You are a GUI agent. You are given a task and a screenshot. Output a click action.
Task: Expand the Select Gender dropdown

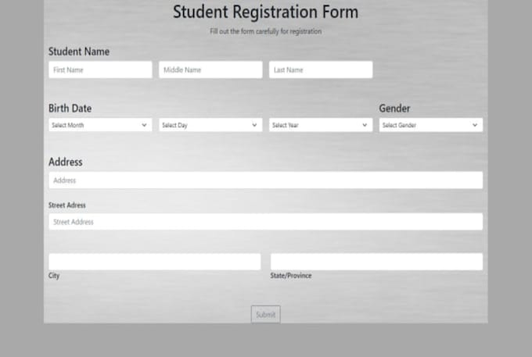click(x=430, y=125)
